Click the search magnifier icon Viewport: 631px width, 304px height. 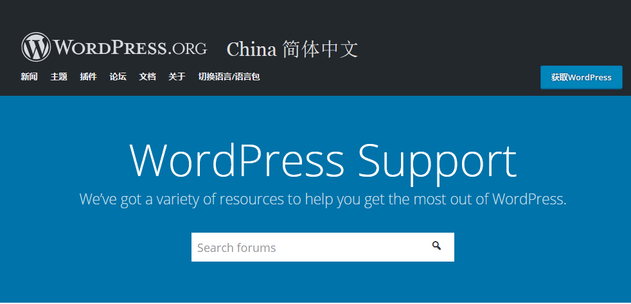(x=437, y=246)
